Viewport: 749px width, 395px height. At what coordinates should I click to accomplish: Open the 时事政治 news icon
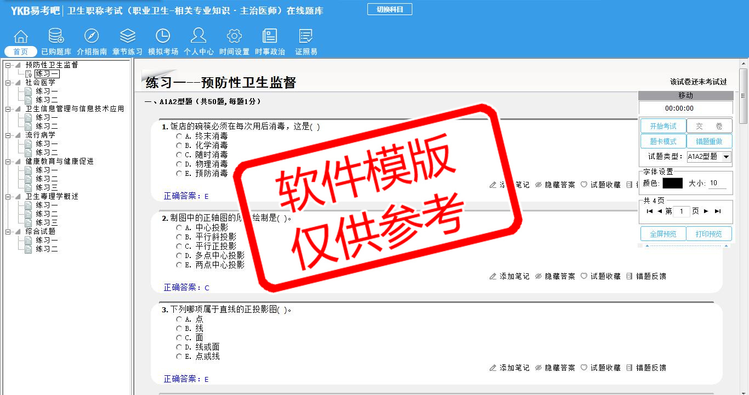[270, 36]
